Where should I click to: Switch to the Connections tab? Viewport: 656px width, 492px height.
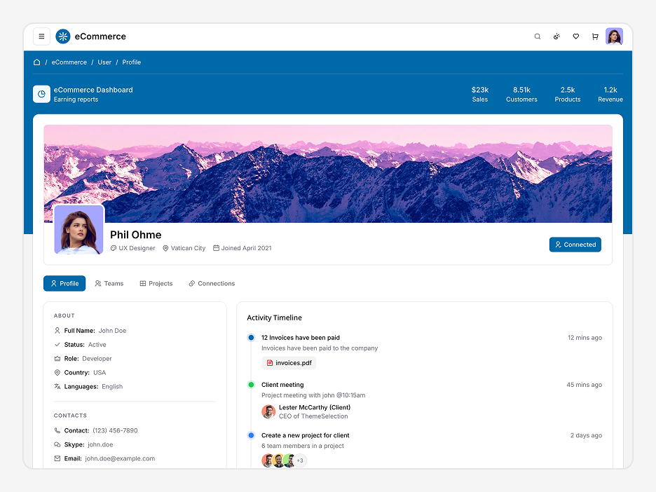212,283
